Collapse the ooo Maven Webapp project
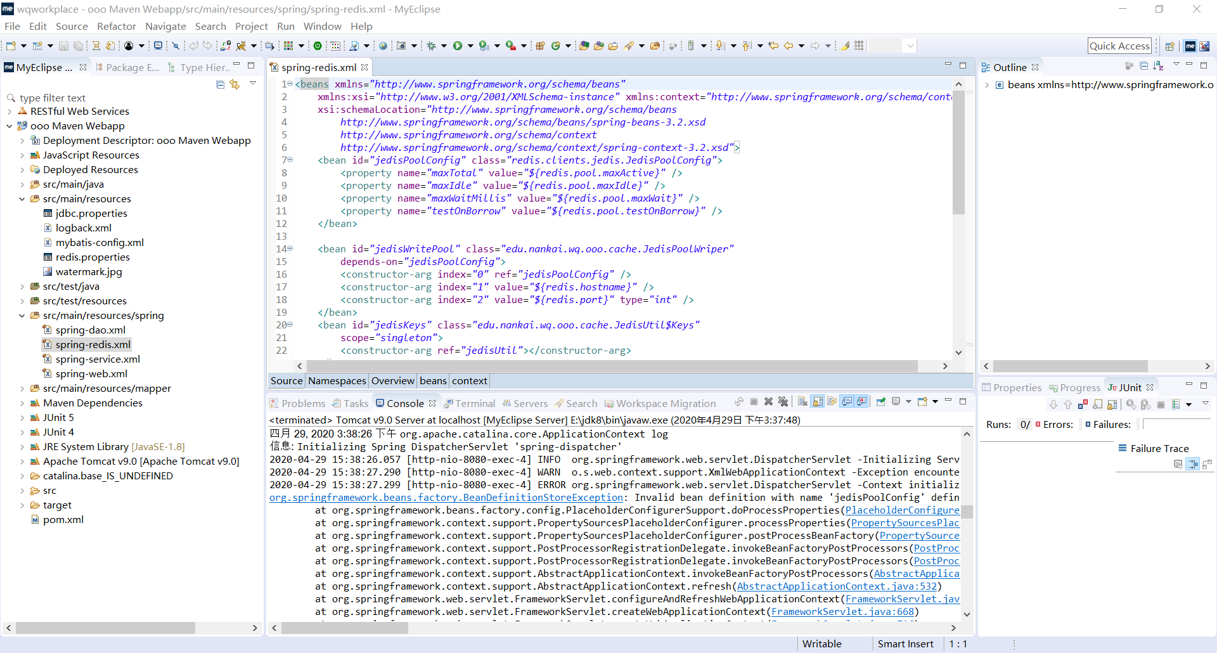The image size is (1217, 653). pyautogui.click(x=10, y=126)
